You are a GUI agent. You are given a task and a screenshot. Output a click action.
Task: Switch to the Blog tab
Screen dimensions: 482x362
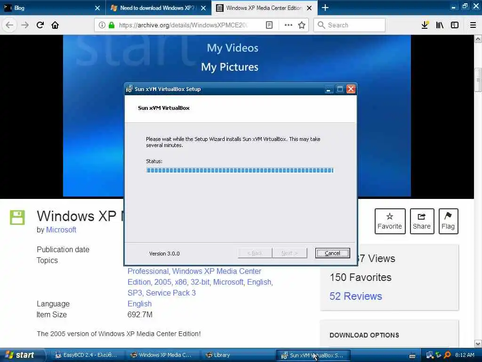pos(52,8)
